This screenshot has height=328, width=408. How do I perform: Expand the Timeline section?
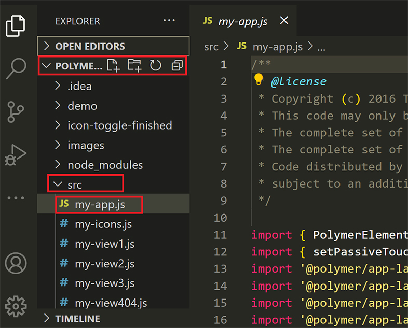[114, 318]
